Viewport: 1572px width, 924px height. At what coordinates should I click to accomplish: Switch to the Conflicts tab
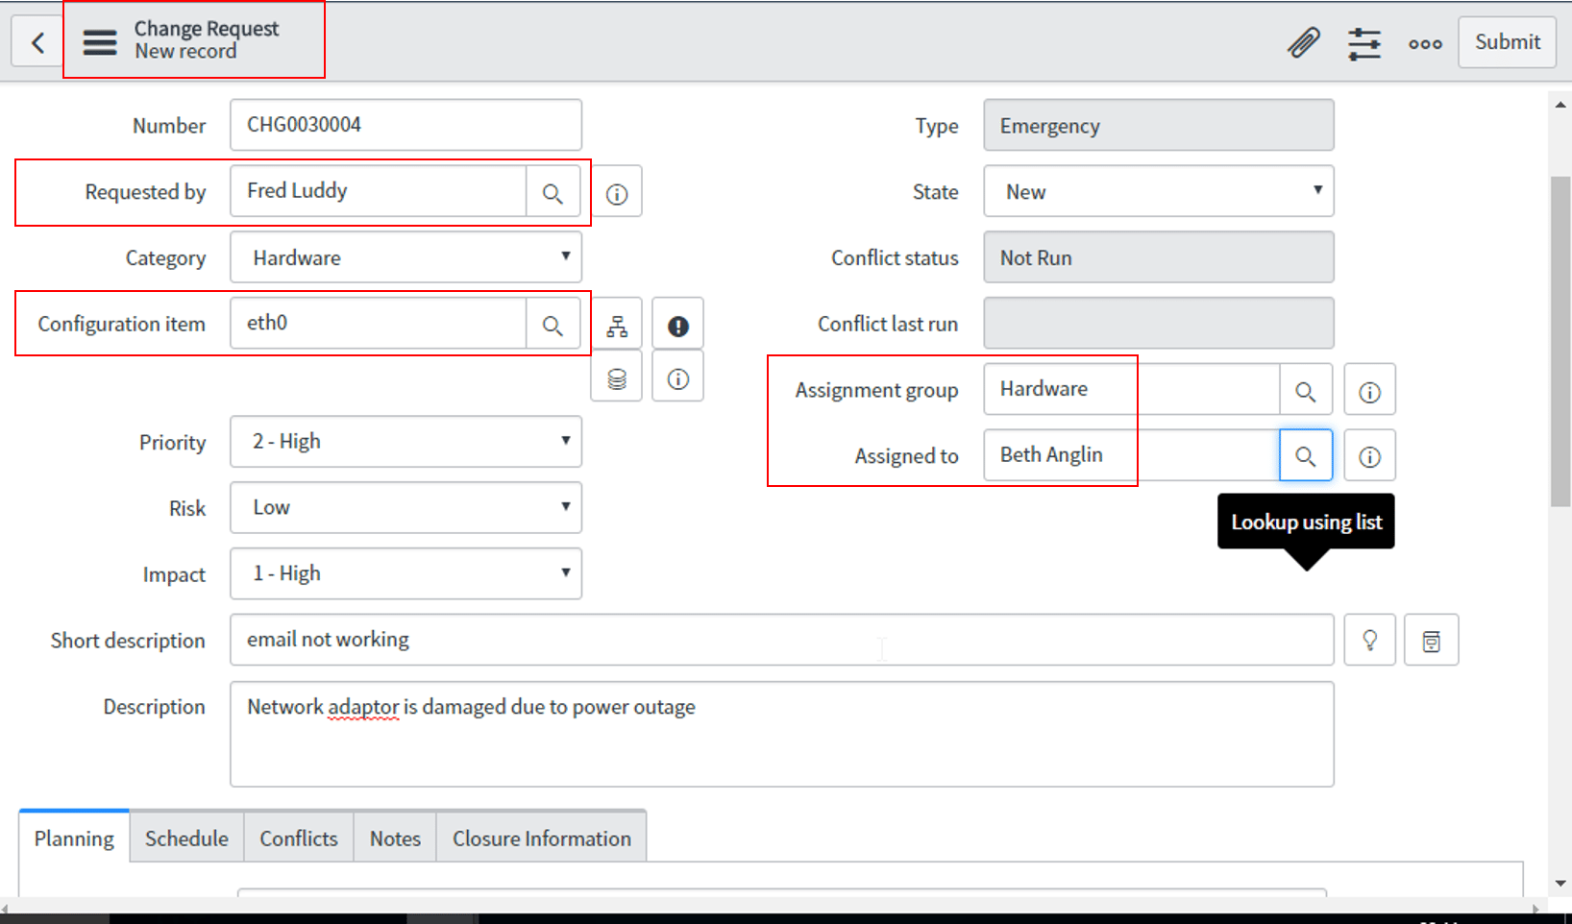click(x=299, y=838)
